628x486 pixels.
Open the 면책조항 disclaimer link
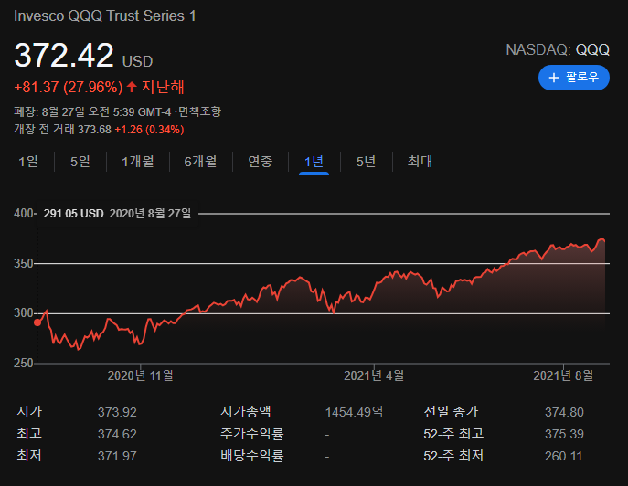tap(199, 111)
